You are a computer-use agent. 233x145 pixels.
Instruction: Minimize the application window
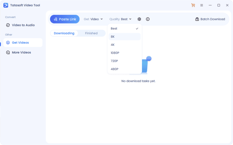210,5
